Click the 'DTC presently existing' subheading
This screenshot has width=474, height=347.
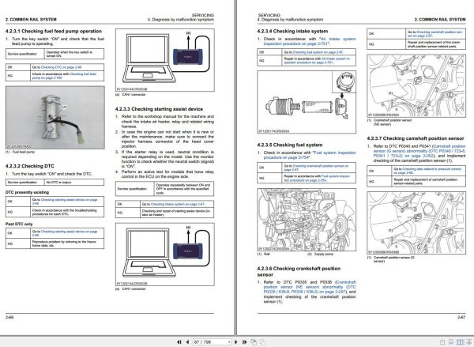27,192
